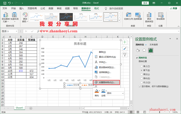181x114 pixels.
Task: Select the dark chart style thumbnail
Action: pos(66,17)
